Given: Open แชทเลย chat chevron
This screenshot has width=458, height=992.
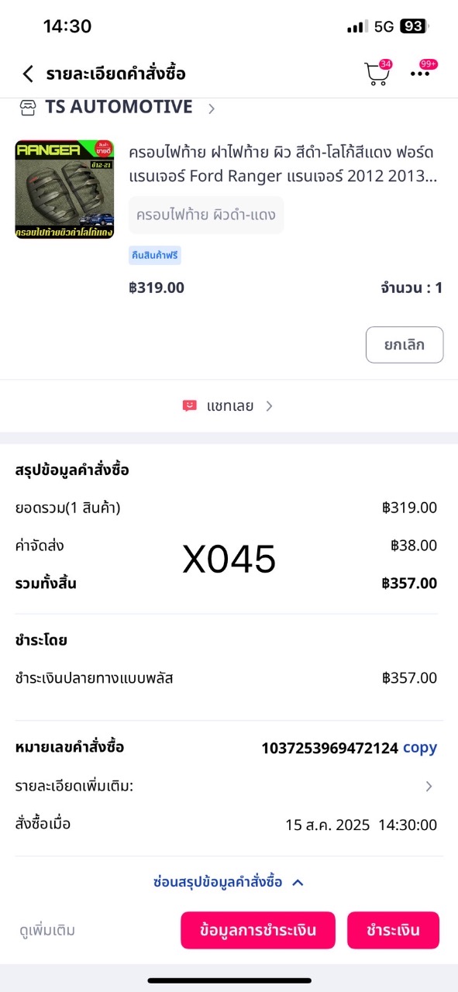Looking at the screenshot, I should (269, 405).
